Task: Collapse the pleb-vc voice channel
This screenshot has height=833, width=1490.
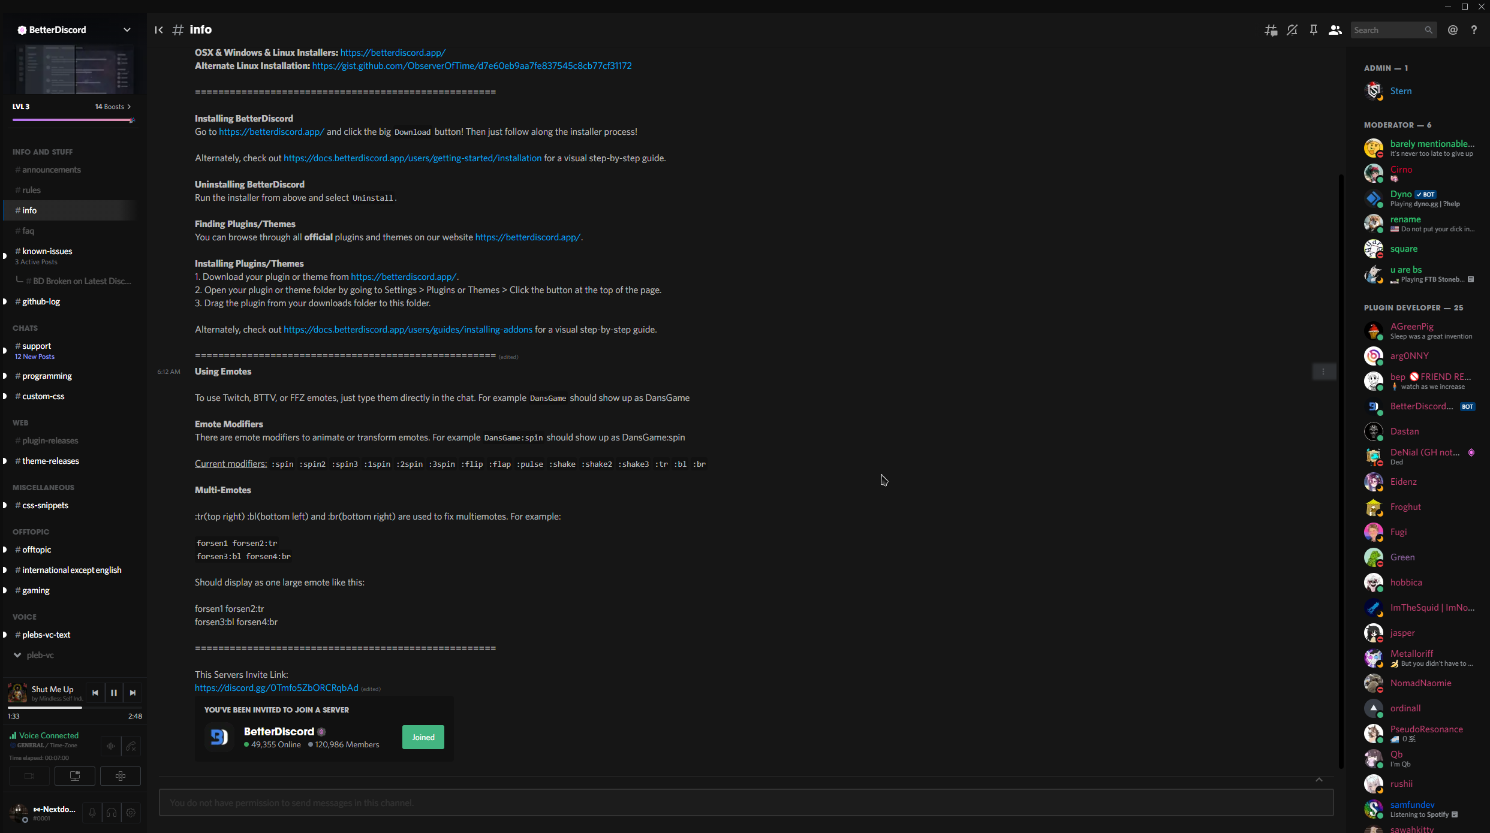Action: (17, 654)
